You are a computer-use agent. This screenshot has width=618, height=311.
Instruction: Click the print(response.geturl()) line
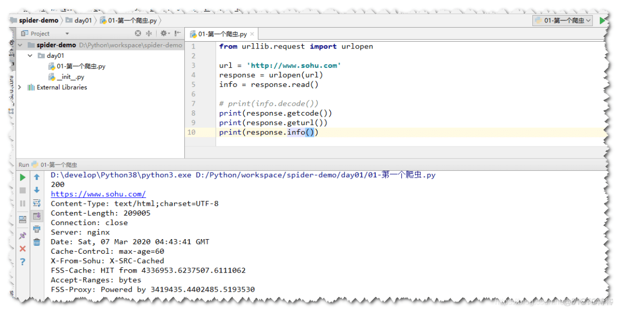click(x=273, y=122)
